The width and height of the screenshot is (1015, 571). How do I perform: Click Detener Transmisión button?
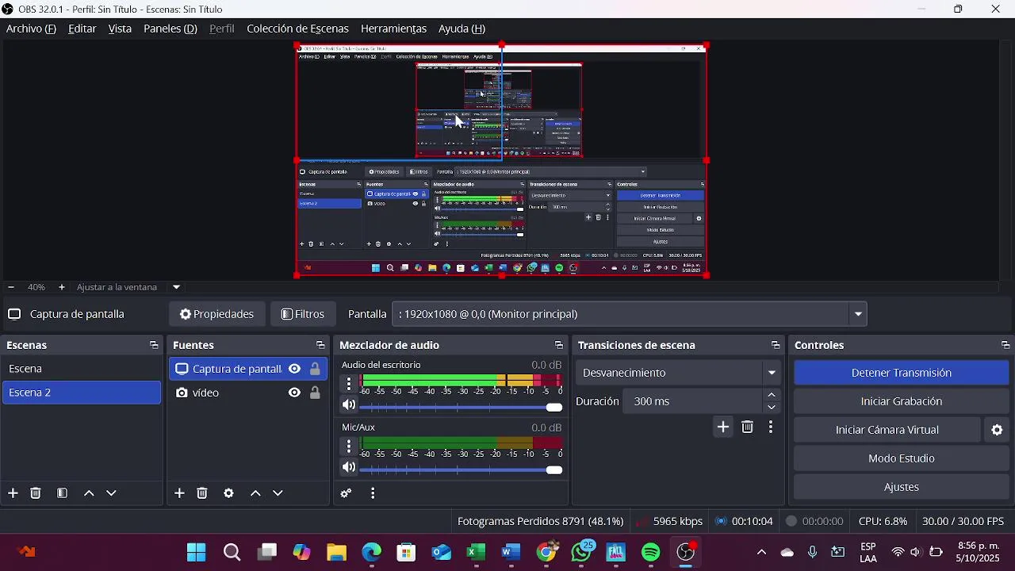(x=902, y=373)
